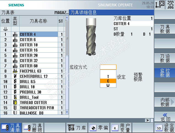Click the milling cutter icon for CUTTER 4
This screenshot has width=175, height=133.
click(15, 34)
